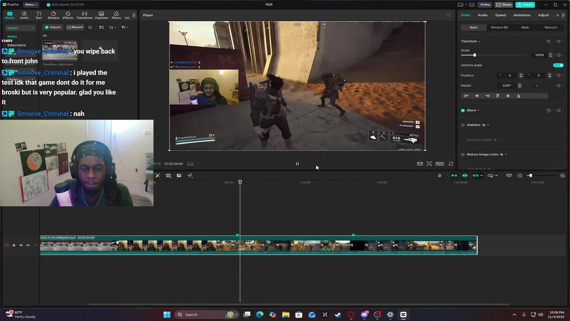Zoom in the timeline with plus icon

(x=562, y=176)
